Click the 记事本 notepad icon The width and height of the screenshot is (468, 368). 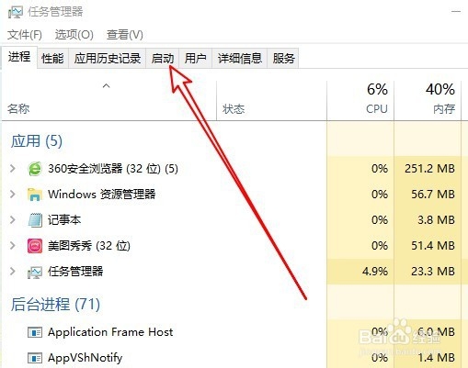pos(35,220)
